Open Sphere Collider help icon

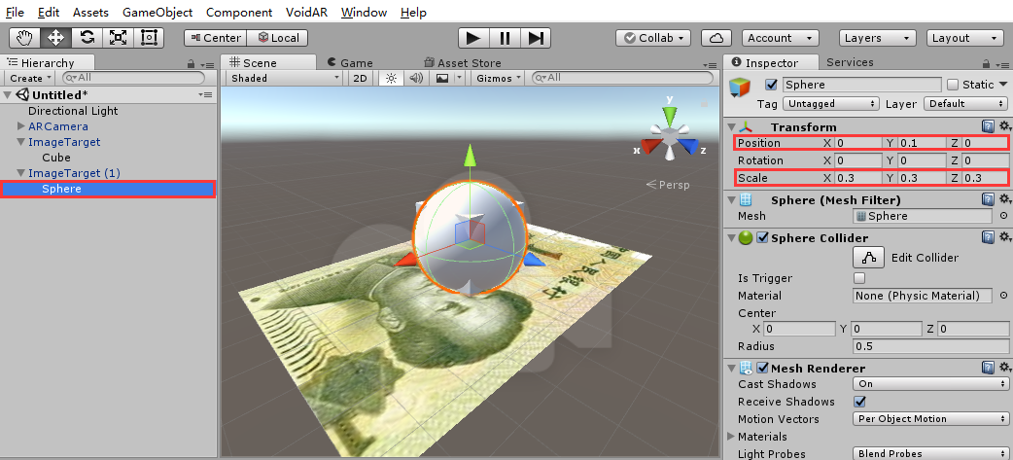(988, 237)
